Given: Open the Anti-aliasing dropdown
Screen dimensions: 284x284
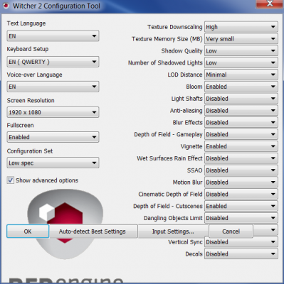Looking at the screenshot, I should 241,111.
